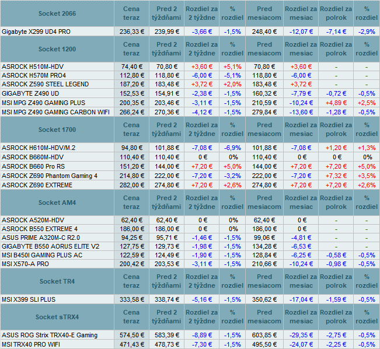This screenshot has width=380, height=349.
Task: Click the 333,58 € price of X399 SLI PLUS
Action: point(132,299)
